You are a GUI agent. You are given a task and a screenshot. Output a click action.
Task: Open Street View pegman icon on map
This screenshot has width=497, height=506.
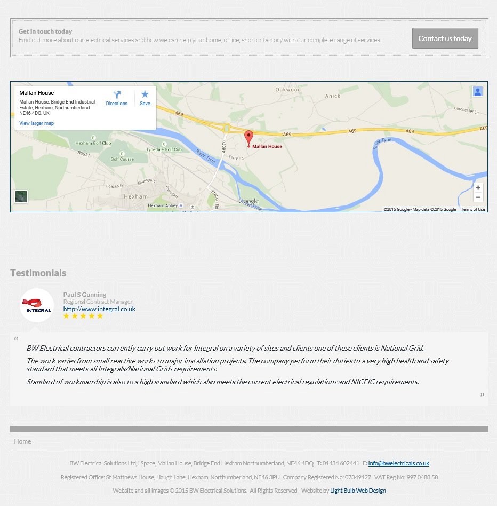pyautogui.click(x=477, y=92)
